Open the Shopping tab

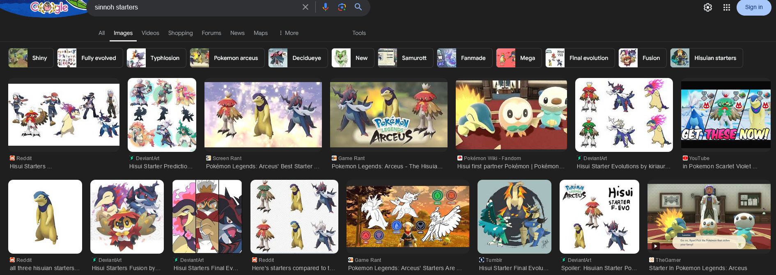(180, 33)
